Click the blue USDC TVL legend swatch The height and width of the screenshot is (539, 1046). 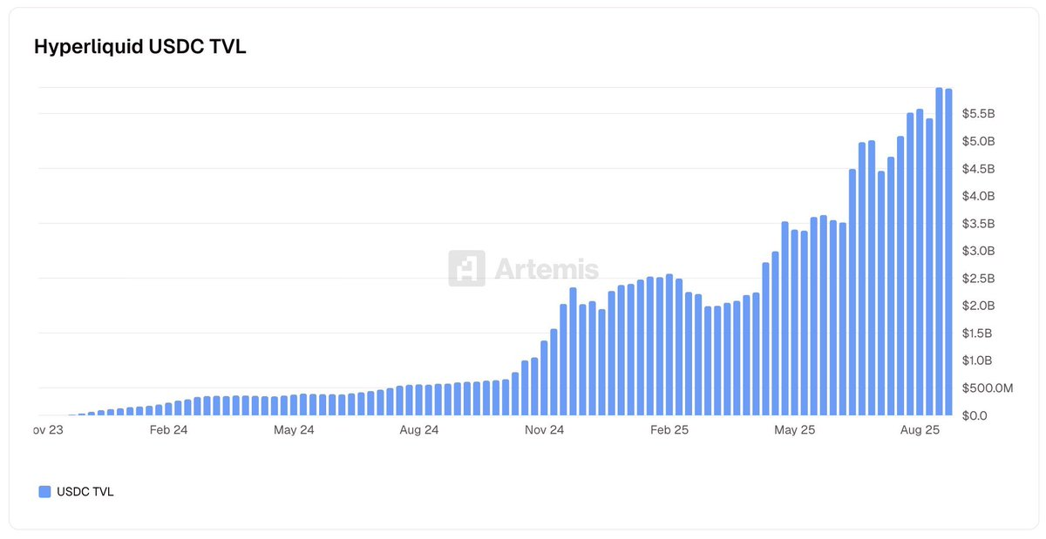pyautogui.click(x=45, y=492)
